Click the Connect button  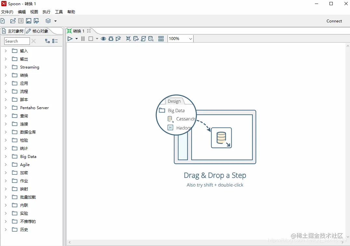(x=334, y=21)
